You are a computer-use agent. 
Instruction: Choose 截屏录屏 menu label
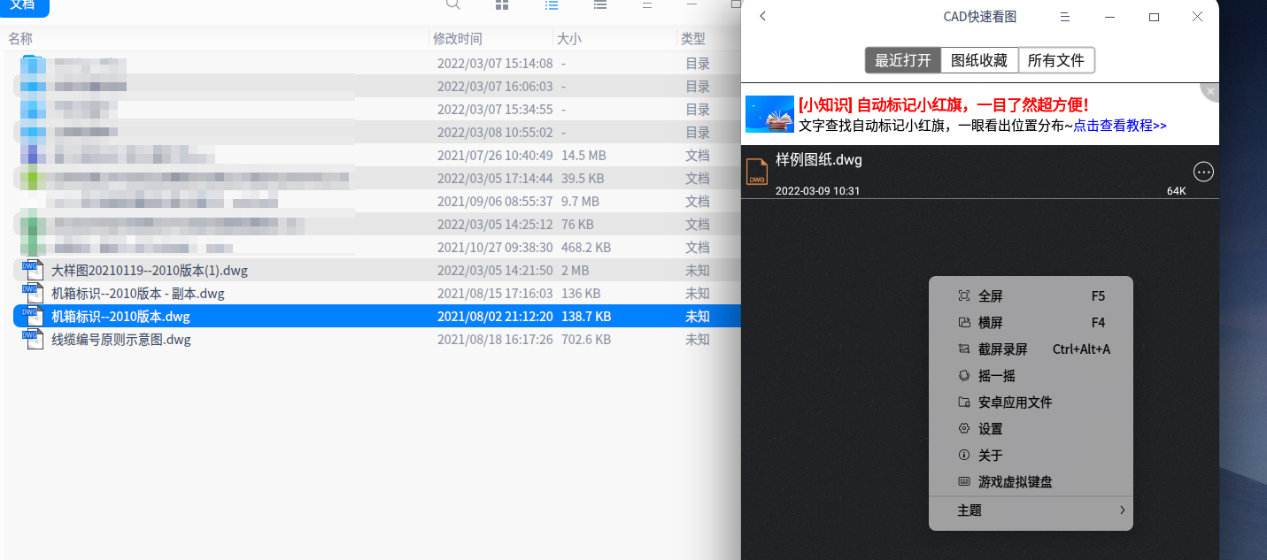tap(1003, 349)
